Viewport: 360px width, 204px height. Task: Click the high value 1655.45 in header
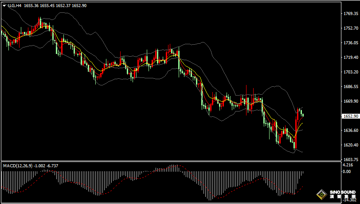(x=47, y=6)
